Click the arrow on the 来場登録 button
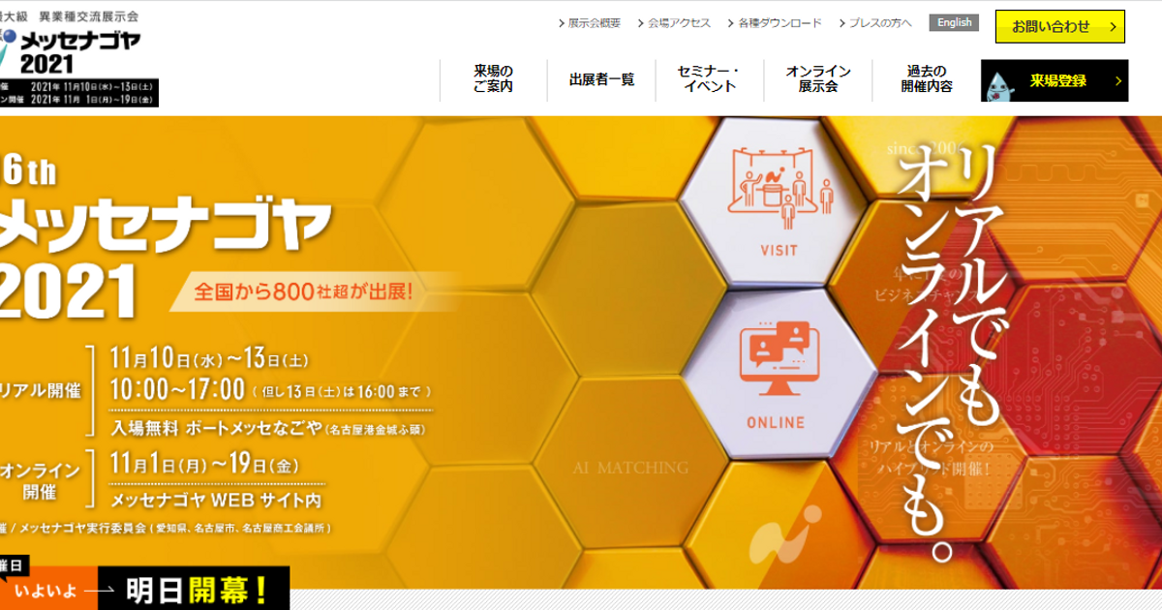The width and height of the screenshot is (1162, 610). pos(1118,81)
